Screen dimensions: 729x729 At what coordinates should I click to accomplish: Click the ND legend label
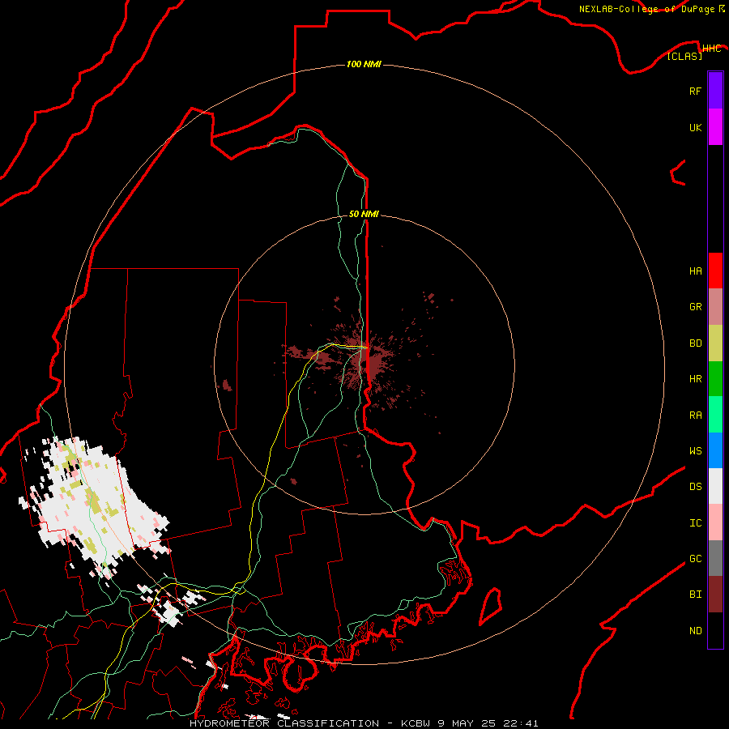click(695, 631)
